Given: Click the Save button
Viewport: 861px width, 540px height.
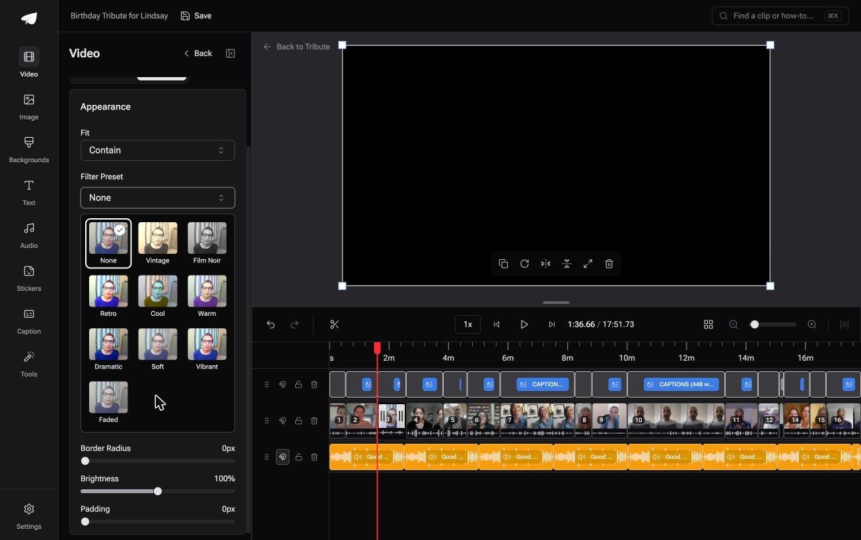Looking at the screenshot, I should 196,16.
